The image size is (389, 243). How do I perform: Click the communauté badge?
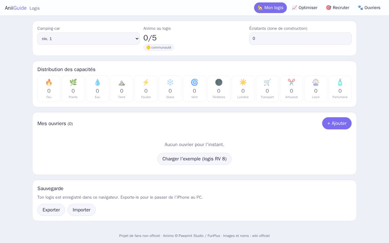pyautogui.click(x=159, y=47)
